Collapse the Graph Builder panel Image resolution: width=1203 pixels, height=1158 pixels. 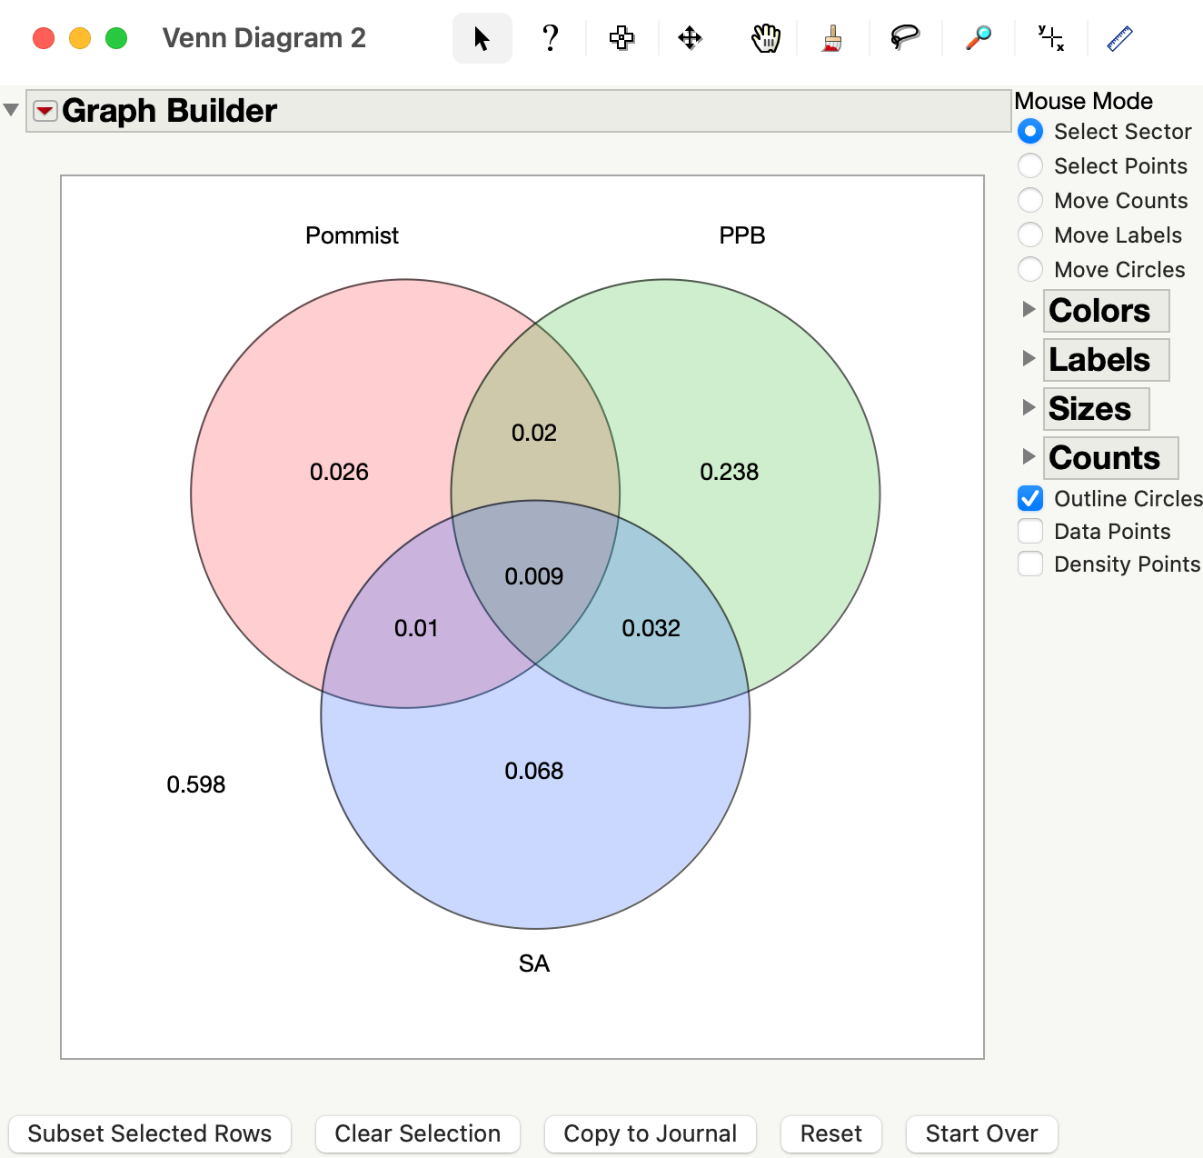click(11, 108)
